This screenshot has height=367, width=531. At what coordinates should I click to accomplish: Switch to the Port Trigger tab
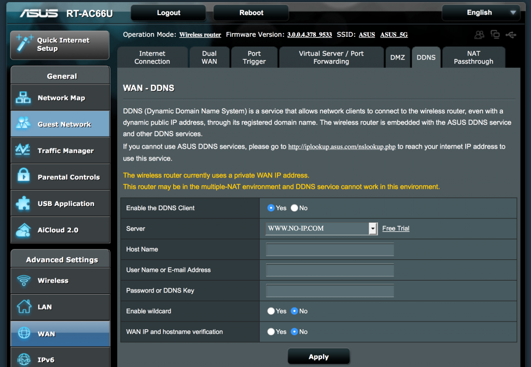(254, 57)
